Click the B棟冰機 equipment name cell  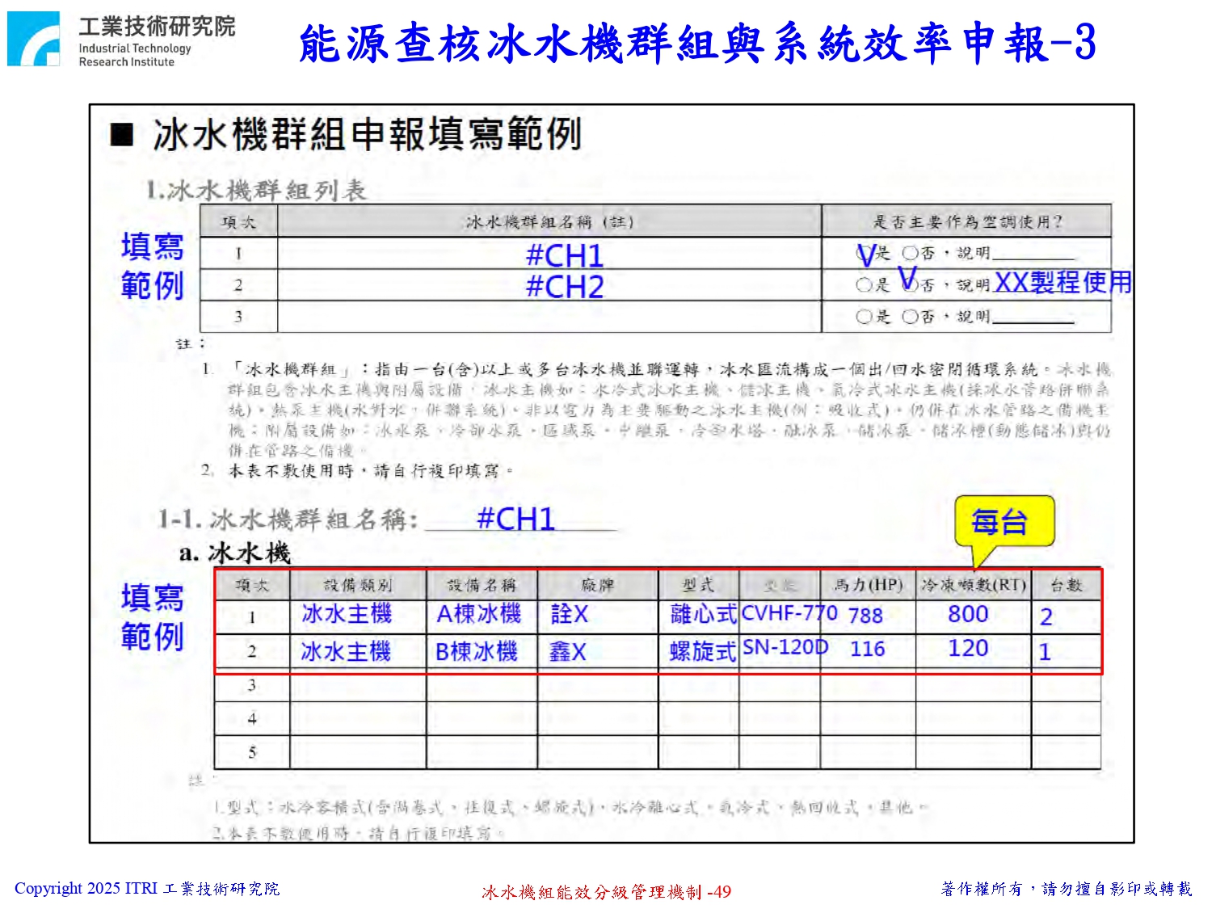[477, 651]
